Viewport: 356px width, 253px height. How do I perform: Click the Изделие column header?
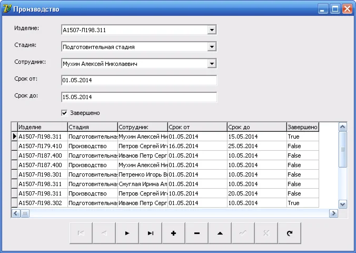click(42, 127)
